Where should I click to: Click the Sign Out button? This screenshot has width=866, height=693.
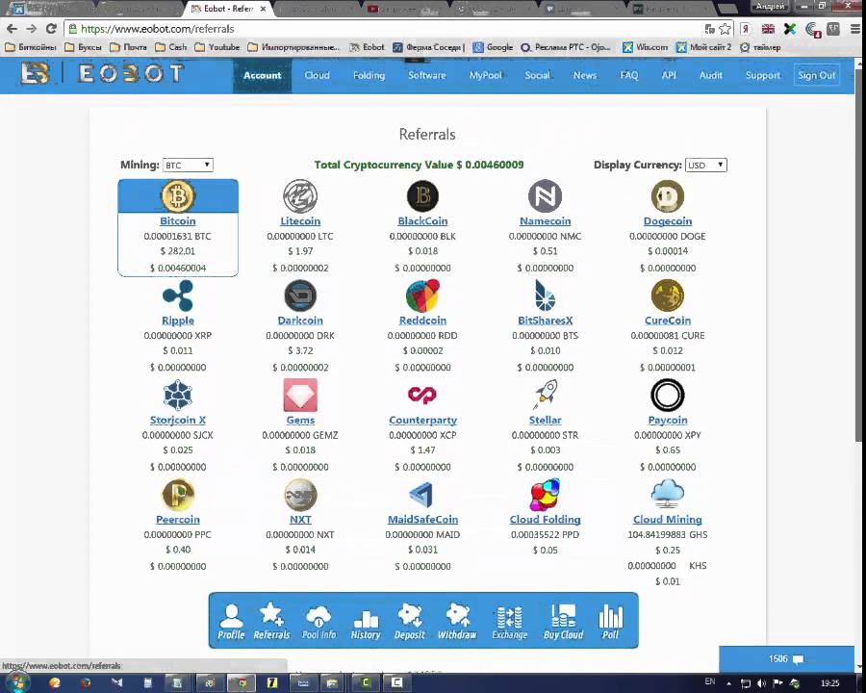coord(816,75)
